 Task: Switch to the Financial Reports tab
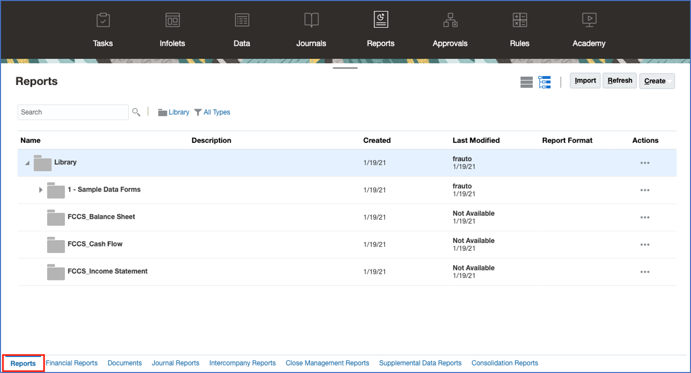[72, 363]
